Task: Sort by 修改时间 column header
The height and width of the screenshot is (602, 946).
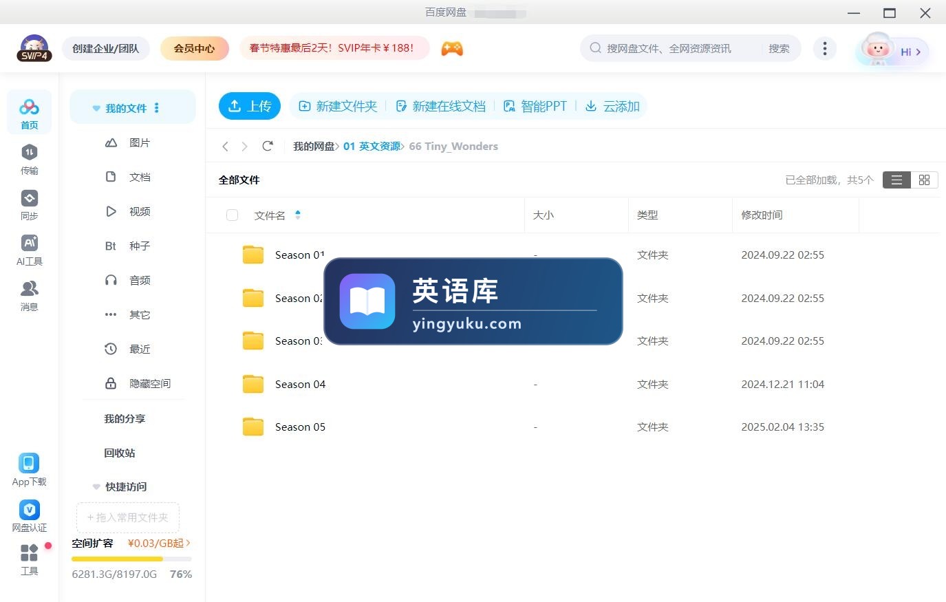Action: click(762, 215)
